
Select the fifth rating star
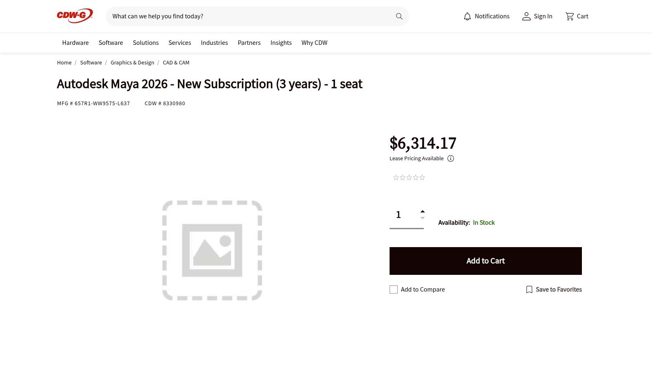click(422, 177)
